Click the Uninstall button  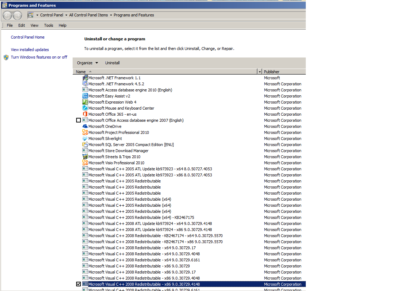112,63
